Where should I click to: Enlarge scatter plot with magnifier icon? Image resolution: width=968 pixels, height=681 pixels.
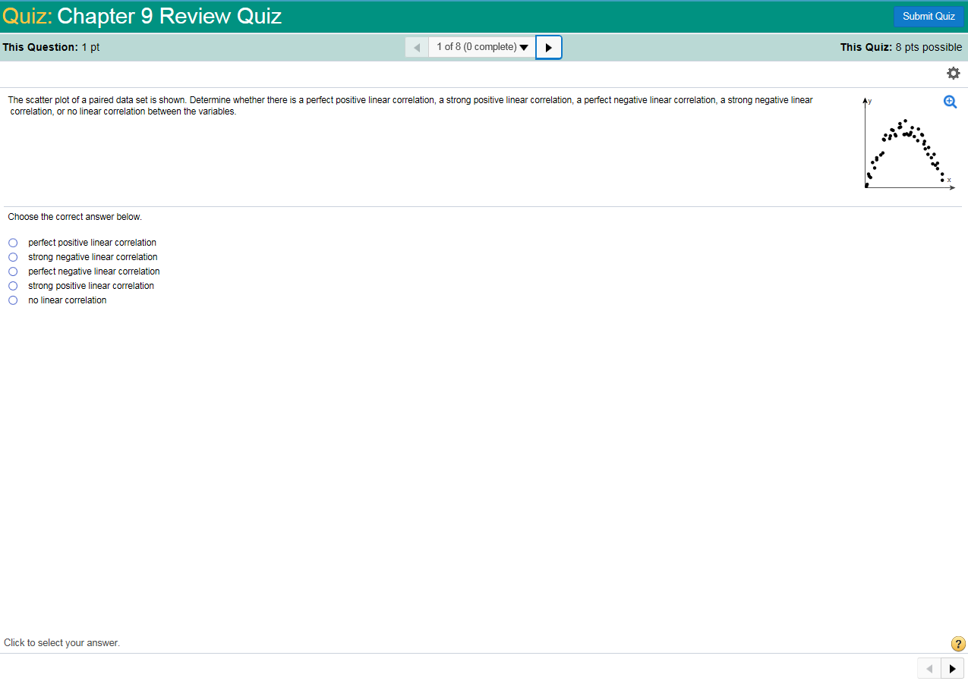point(950,102)
